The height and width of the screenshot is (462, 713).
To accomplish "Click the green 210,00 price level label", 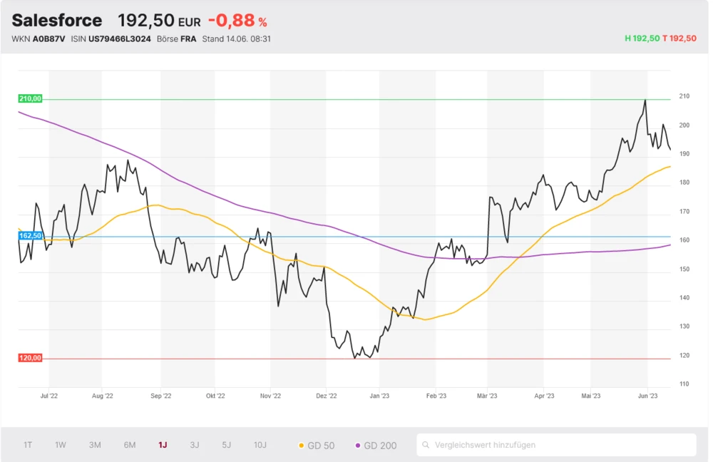I will [30, 99].
